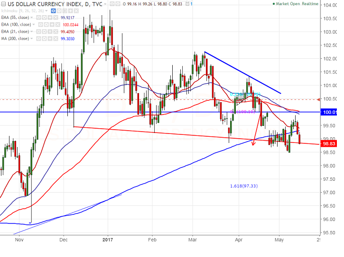Hide the EMA (100, close) line
Viewport: 344px width, 257px height.
(40, 25)
